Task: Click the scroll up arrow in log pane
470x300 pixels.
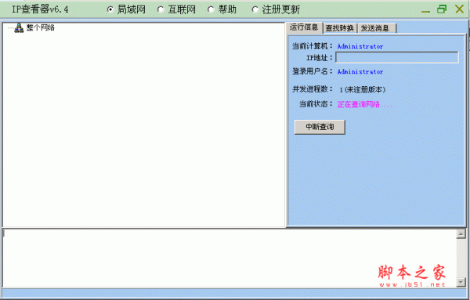Action: [x=461, y=233]
